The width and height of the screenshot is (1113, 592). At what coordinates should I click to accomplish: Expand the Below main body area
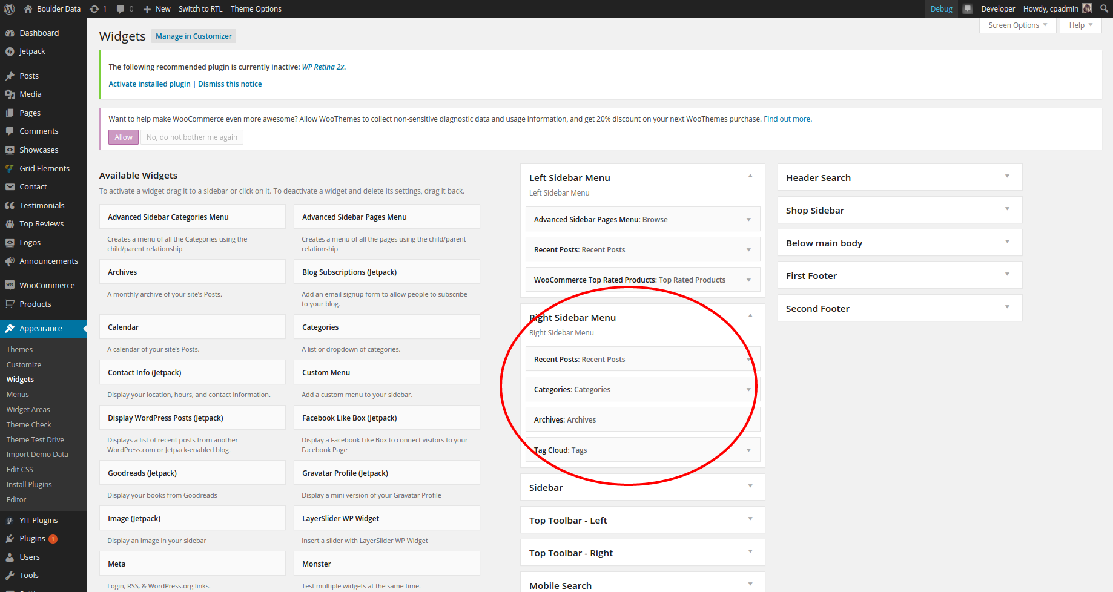point(1007,242)
